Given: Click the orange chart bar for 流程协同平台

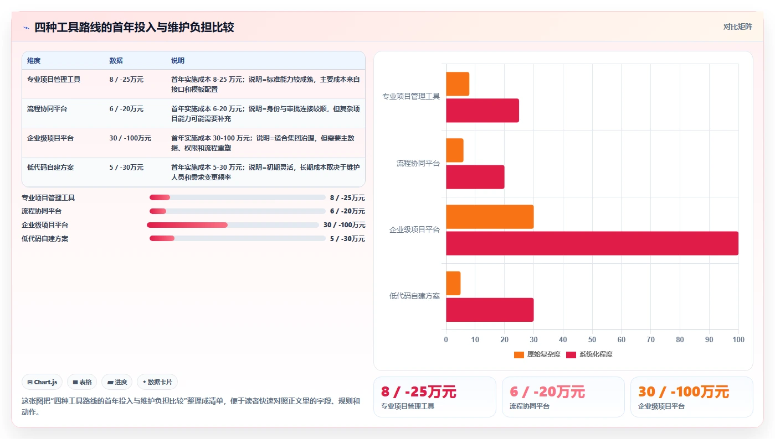Looking at the screenshot, I should (x=455, y=150).
